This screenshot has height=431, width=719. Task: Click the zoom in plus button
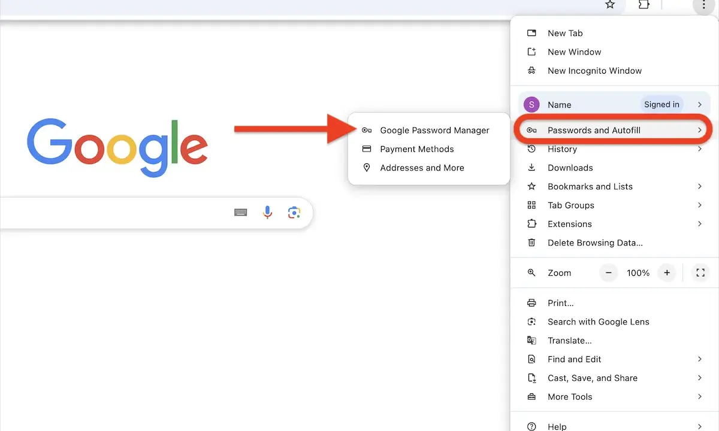coord(667,273)
